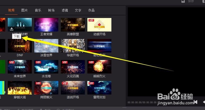Pick the 奇幻色彩 blue-red streak thumbnail
Image resolution: width=205 pixels, height=110 pixels.
coord(99,46)
